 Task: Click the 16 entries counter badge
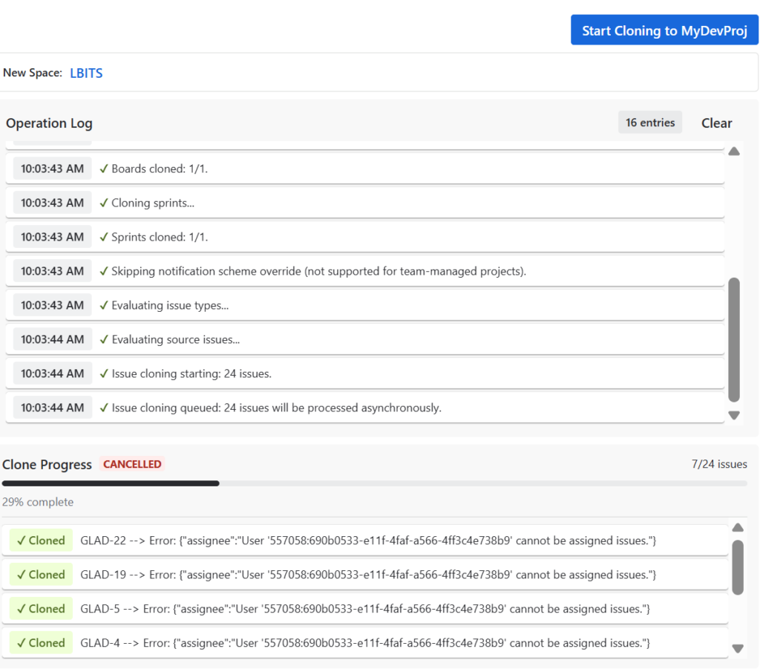649,123
